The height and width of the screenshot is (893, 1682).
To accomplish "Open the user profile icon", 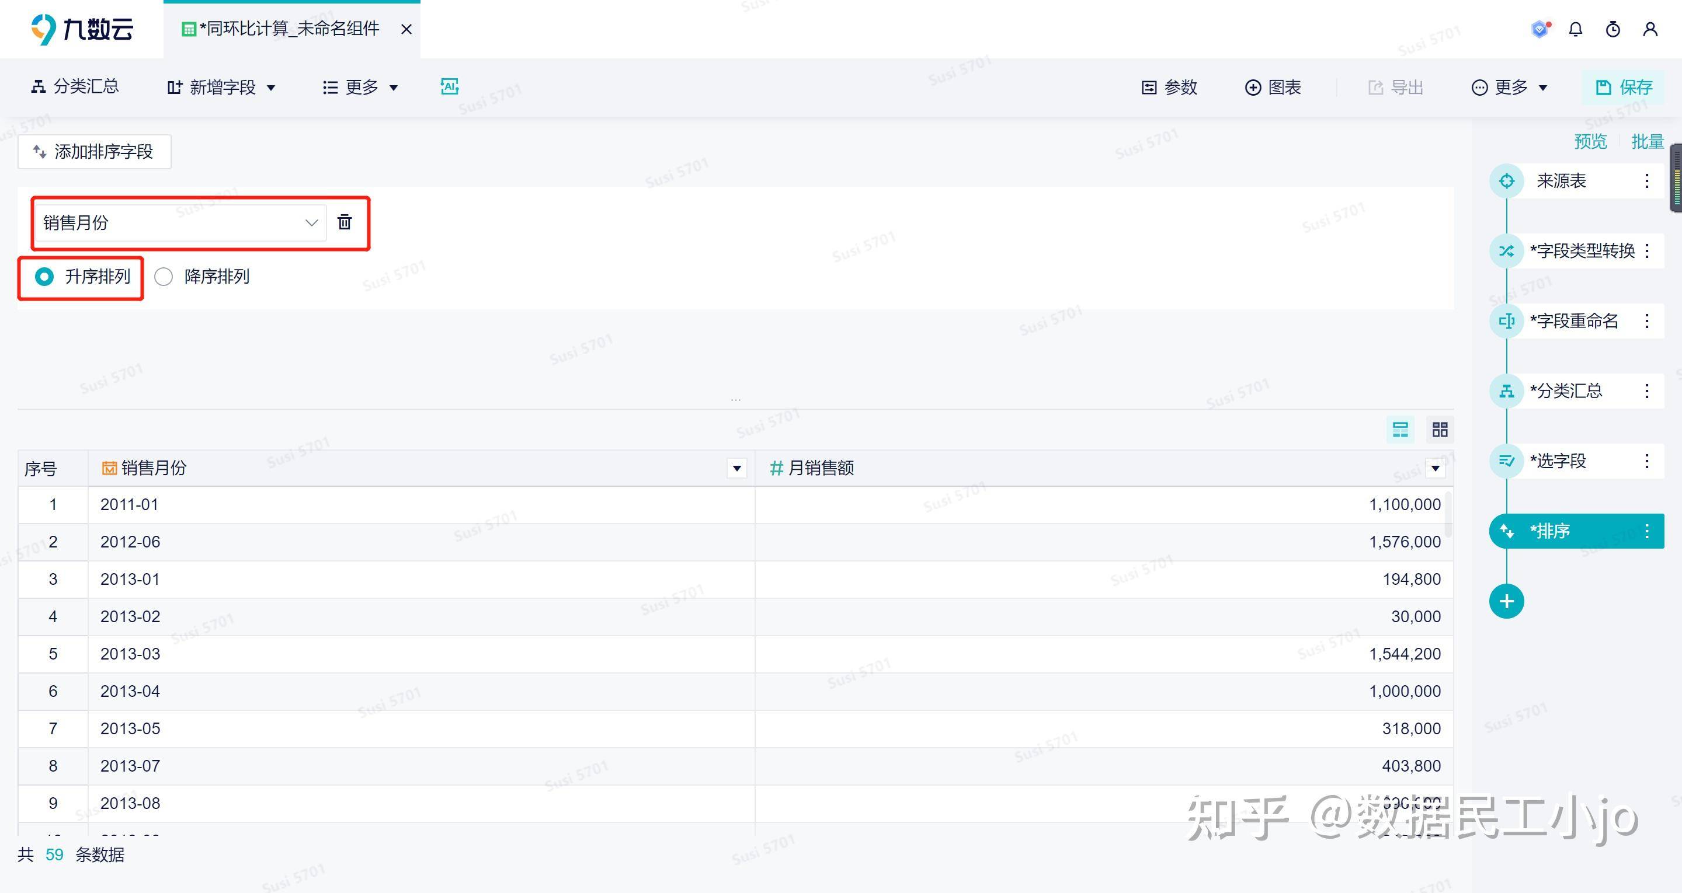I will [1650, 29].
